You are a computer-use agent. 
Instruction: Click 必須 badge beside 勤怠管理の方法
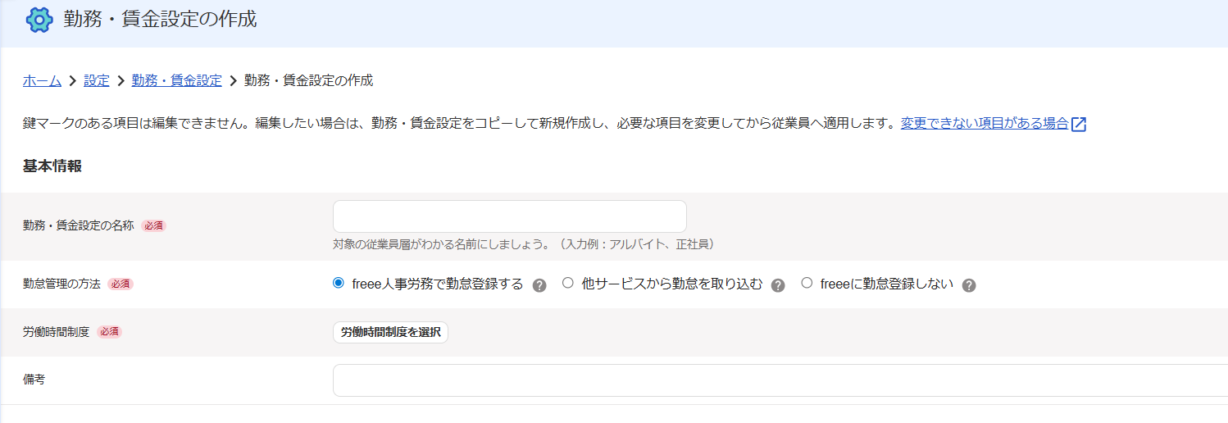click(121, 284)
